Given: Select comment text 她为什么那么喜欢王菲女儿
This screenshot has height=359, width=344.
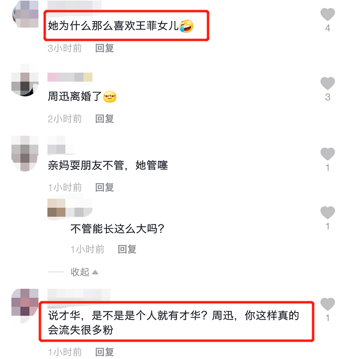Looking at the screenshot, I should (113, 26).
